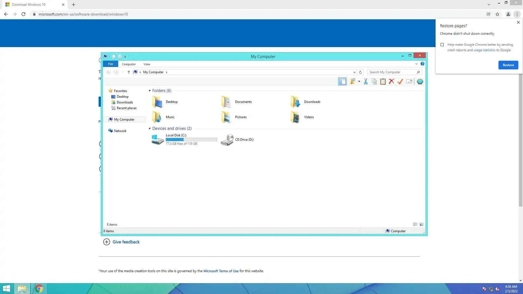
Task: Click the orange checkmark Properties icon
Action: (x=400, y=81)
